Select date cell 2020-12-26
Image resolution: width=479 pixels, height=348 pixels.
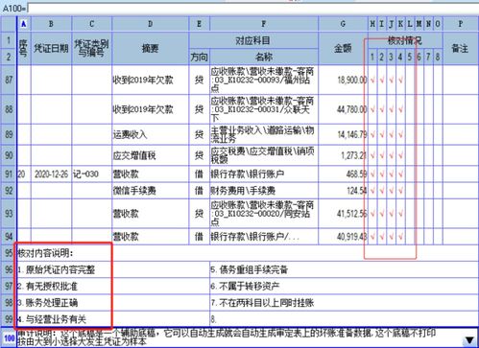click(51, 174)
